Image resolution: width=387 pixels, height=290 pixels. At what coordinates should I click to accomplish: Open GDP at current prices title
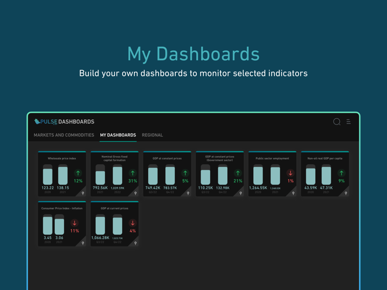click(x=114, y=208)
